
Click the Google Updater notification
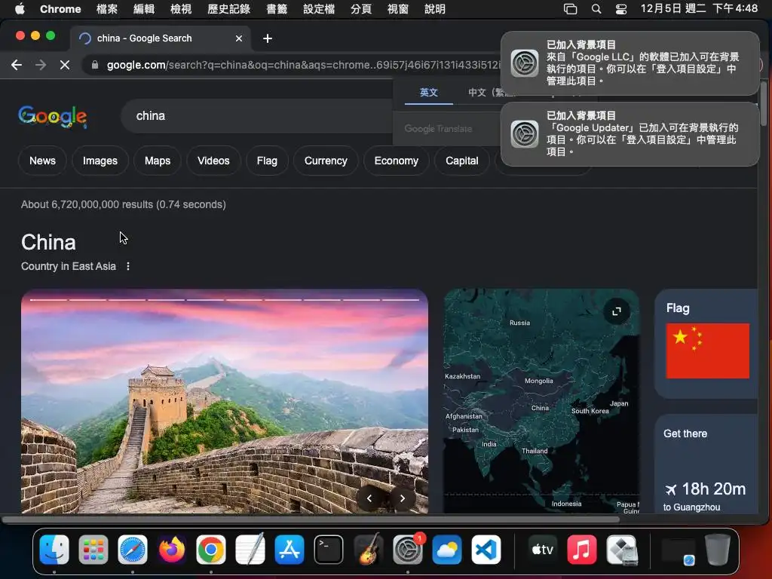coord(630,134)
